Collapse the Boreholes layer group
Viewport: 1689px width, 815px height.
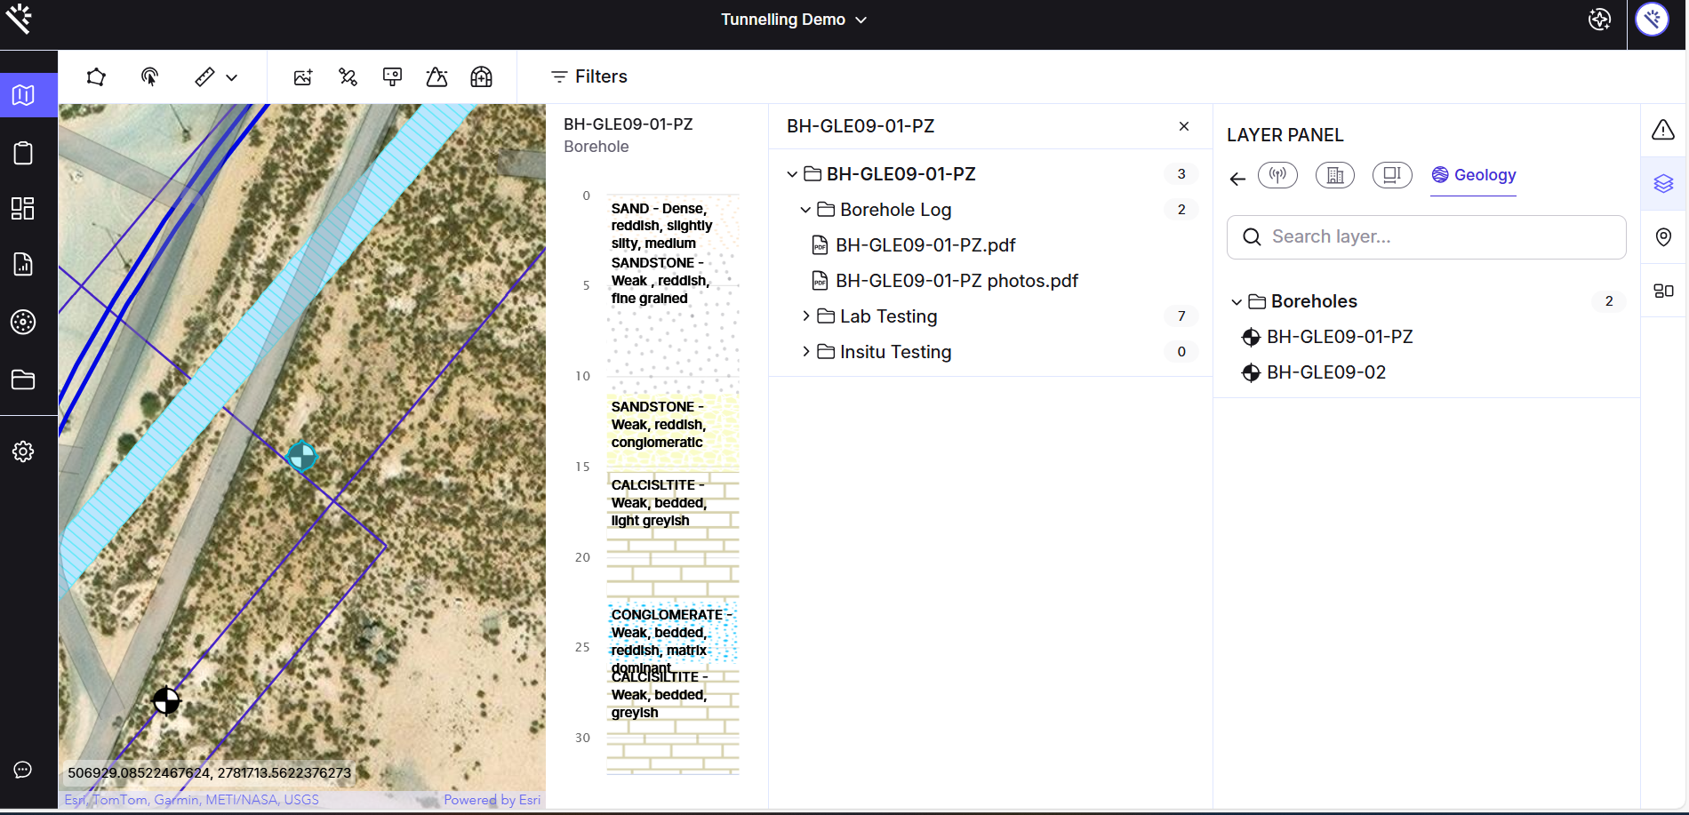tap(1236, 302)
